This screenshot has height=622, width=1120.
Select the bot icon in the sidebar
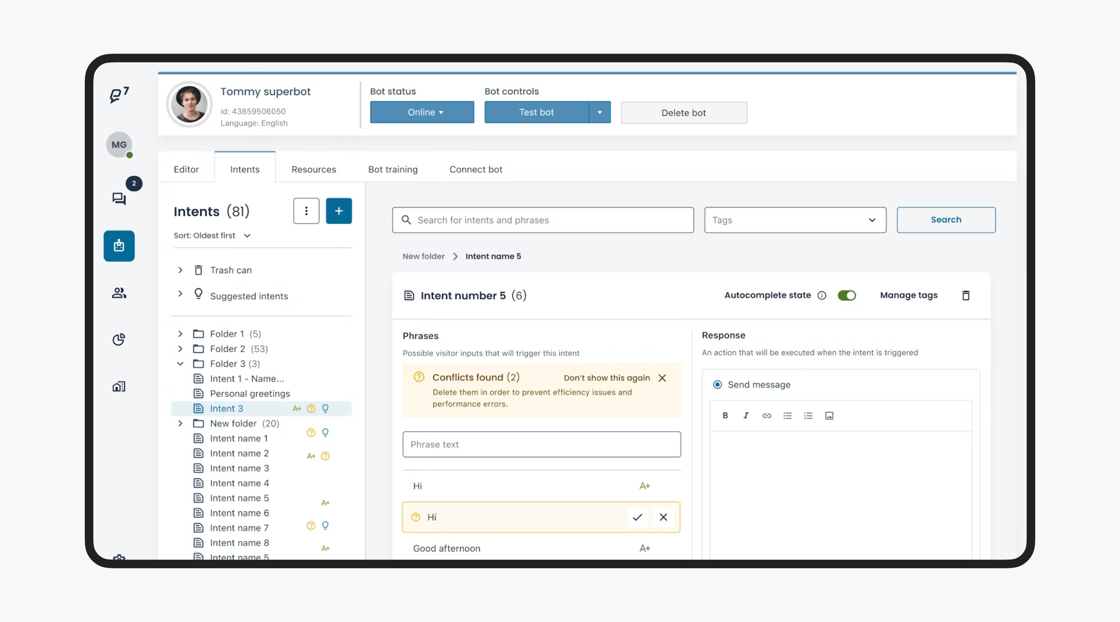pos(119,246)
